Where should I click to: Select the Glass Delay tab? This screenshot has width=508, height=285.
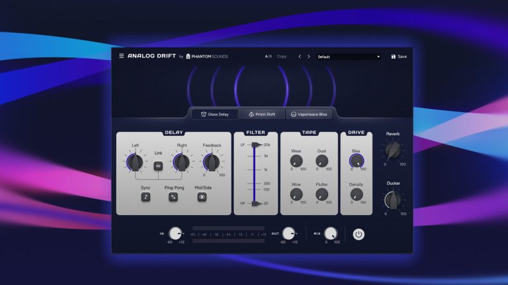(x=215, y=114)
